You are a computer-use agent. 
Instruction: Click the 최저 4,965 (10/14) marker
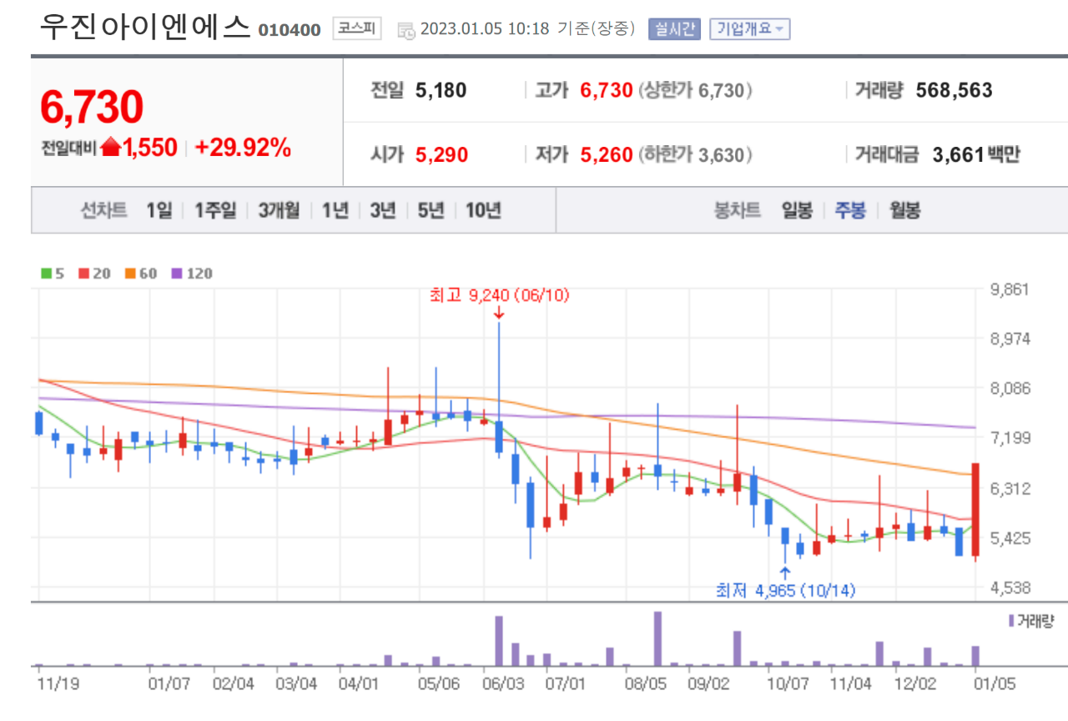tap(785, 590)
